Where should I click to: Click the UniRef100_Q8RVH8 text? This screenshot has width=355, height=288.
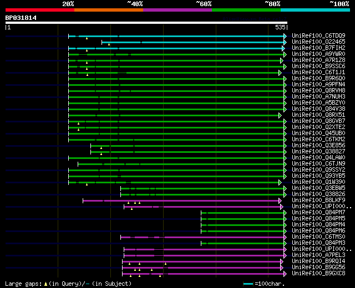(318, 91)
